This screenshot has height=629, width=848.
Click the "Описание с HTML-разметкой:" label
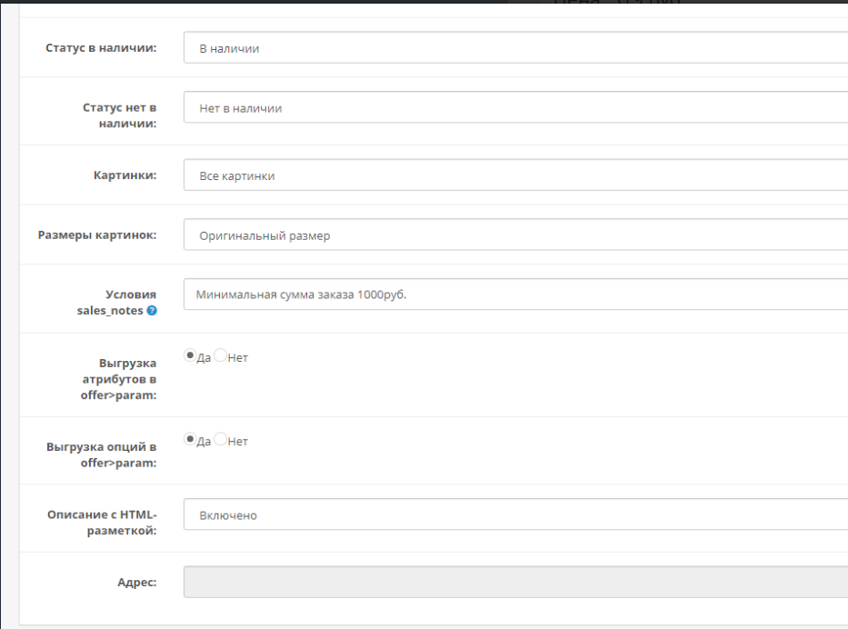[x=102, y=523]
